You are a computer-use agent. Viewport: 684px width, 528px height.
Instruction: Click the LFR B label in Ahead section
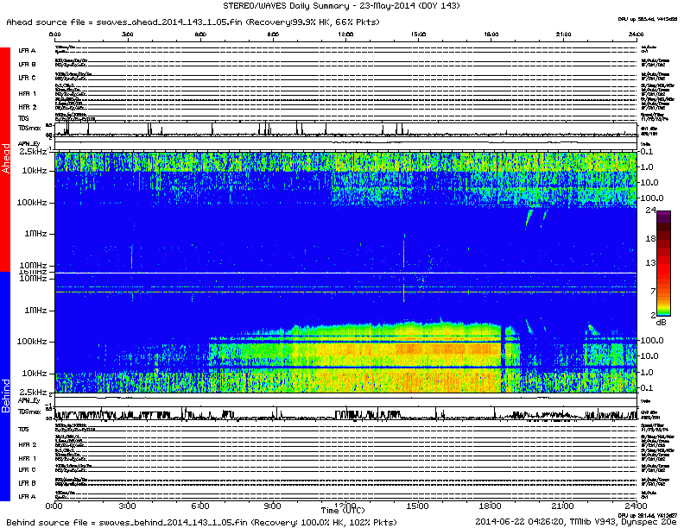(27, 64)
